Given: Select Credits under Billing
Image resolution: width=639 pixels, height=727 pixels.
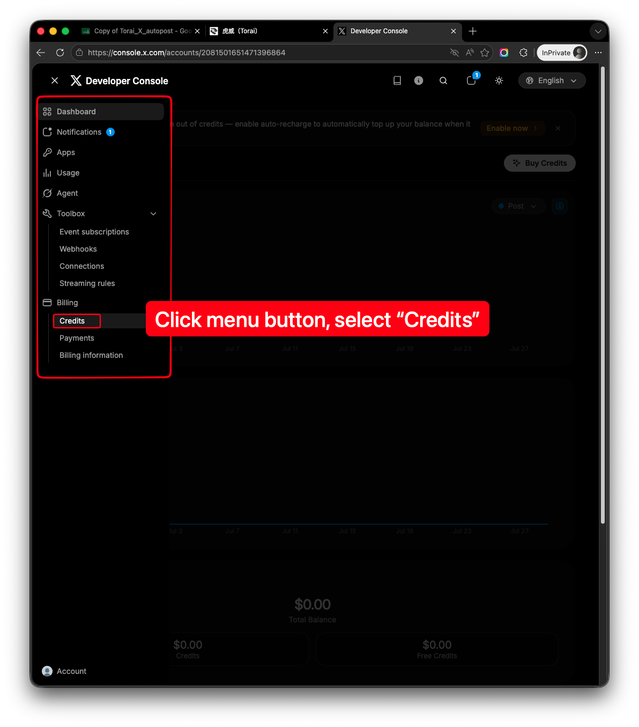Looking at the screenshot, I should pos(72,321).
